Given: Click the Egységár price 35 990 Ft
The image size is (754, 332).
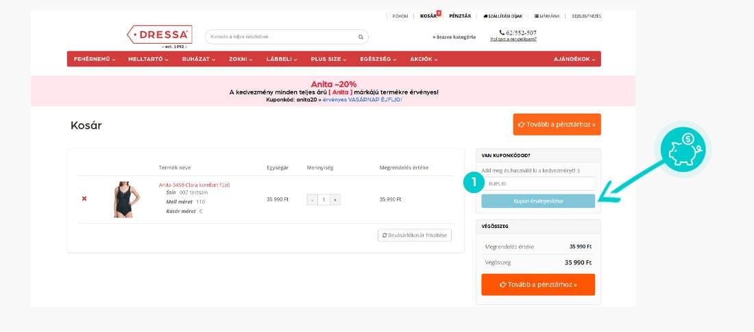Looking at the screenshot, I should 278,199.
